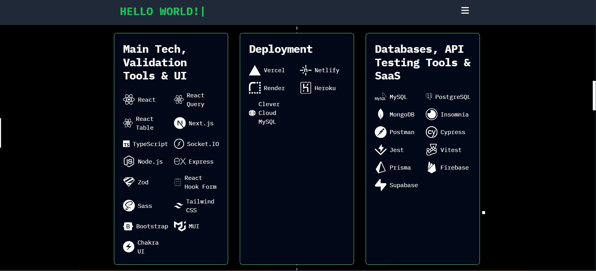Click the TypeScript TS icon
The height and width of the screenshot is (271, 596).
point(126,144)
